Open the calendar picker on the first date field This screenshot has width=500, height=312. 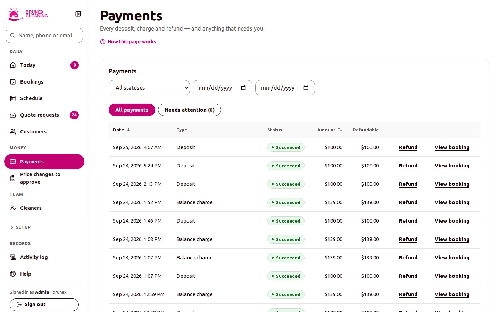243,88
